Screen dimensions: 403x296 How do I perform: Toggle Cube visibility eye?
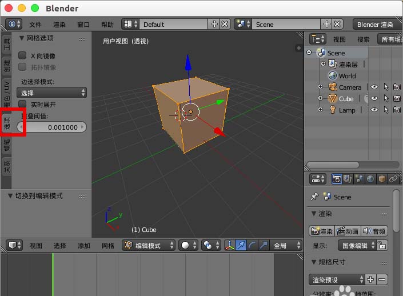[374, 98]
